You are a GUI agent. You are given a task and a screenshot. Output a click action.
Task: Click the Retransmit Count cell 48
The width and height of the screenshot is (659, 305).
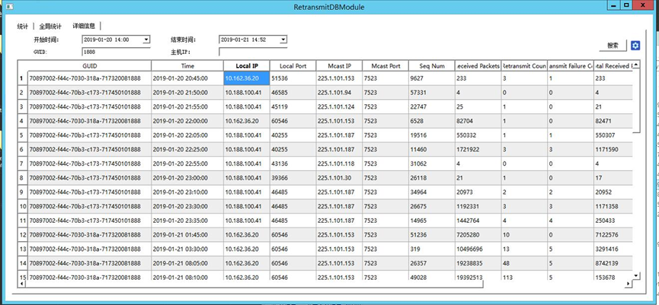pyautogui.click(x=524, y=263)
